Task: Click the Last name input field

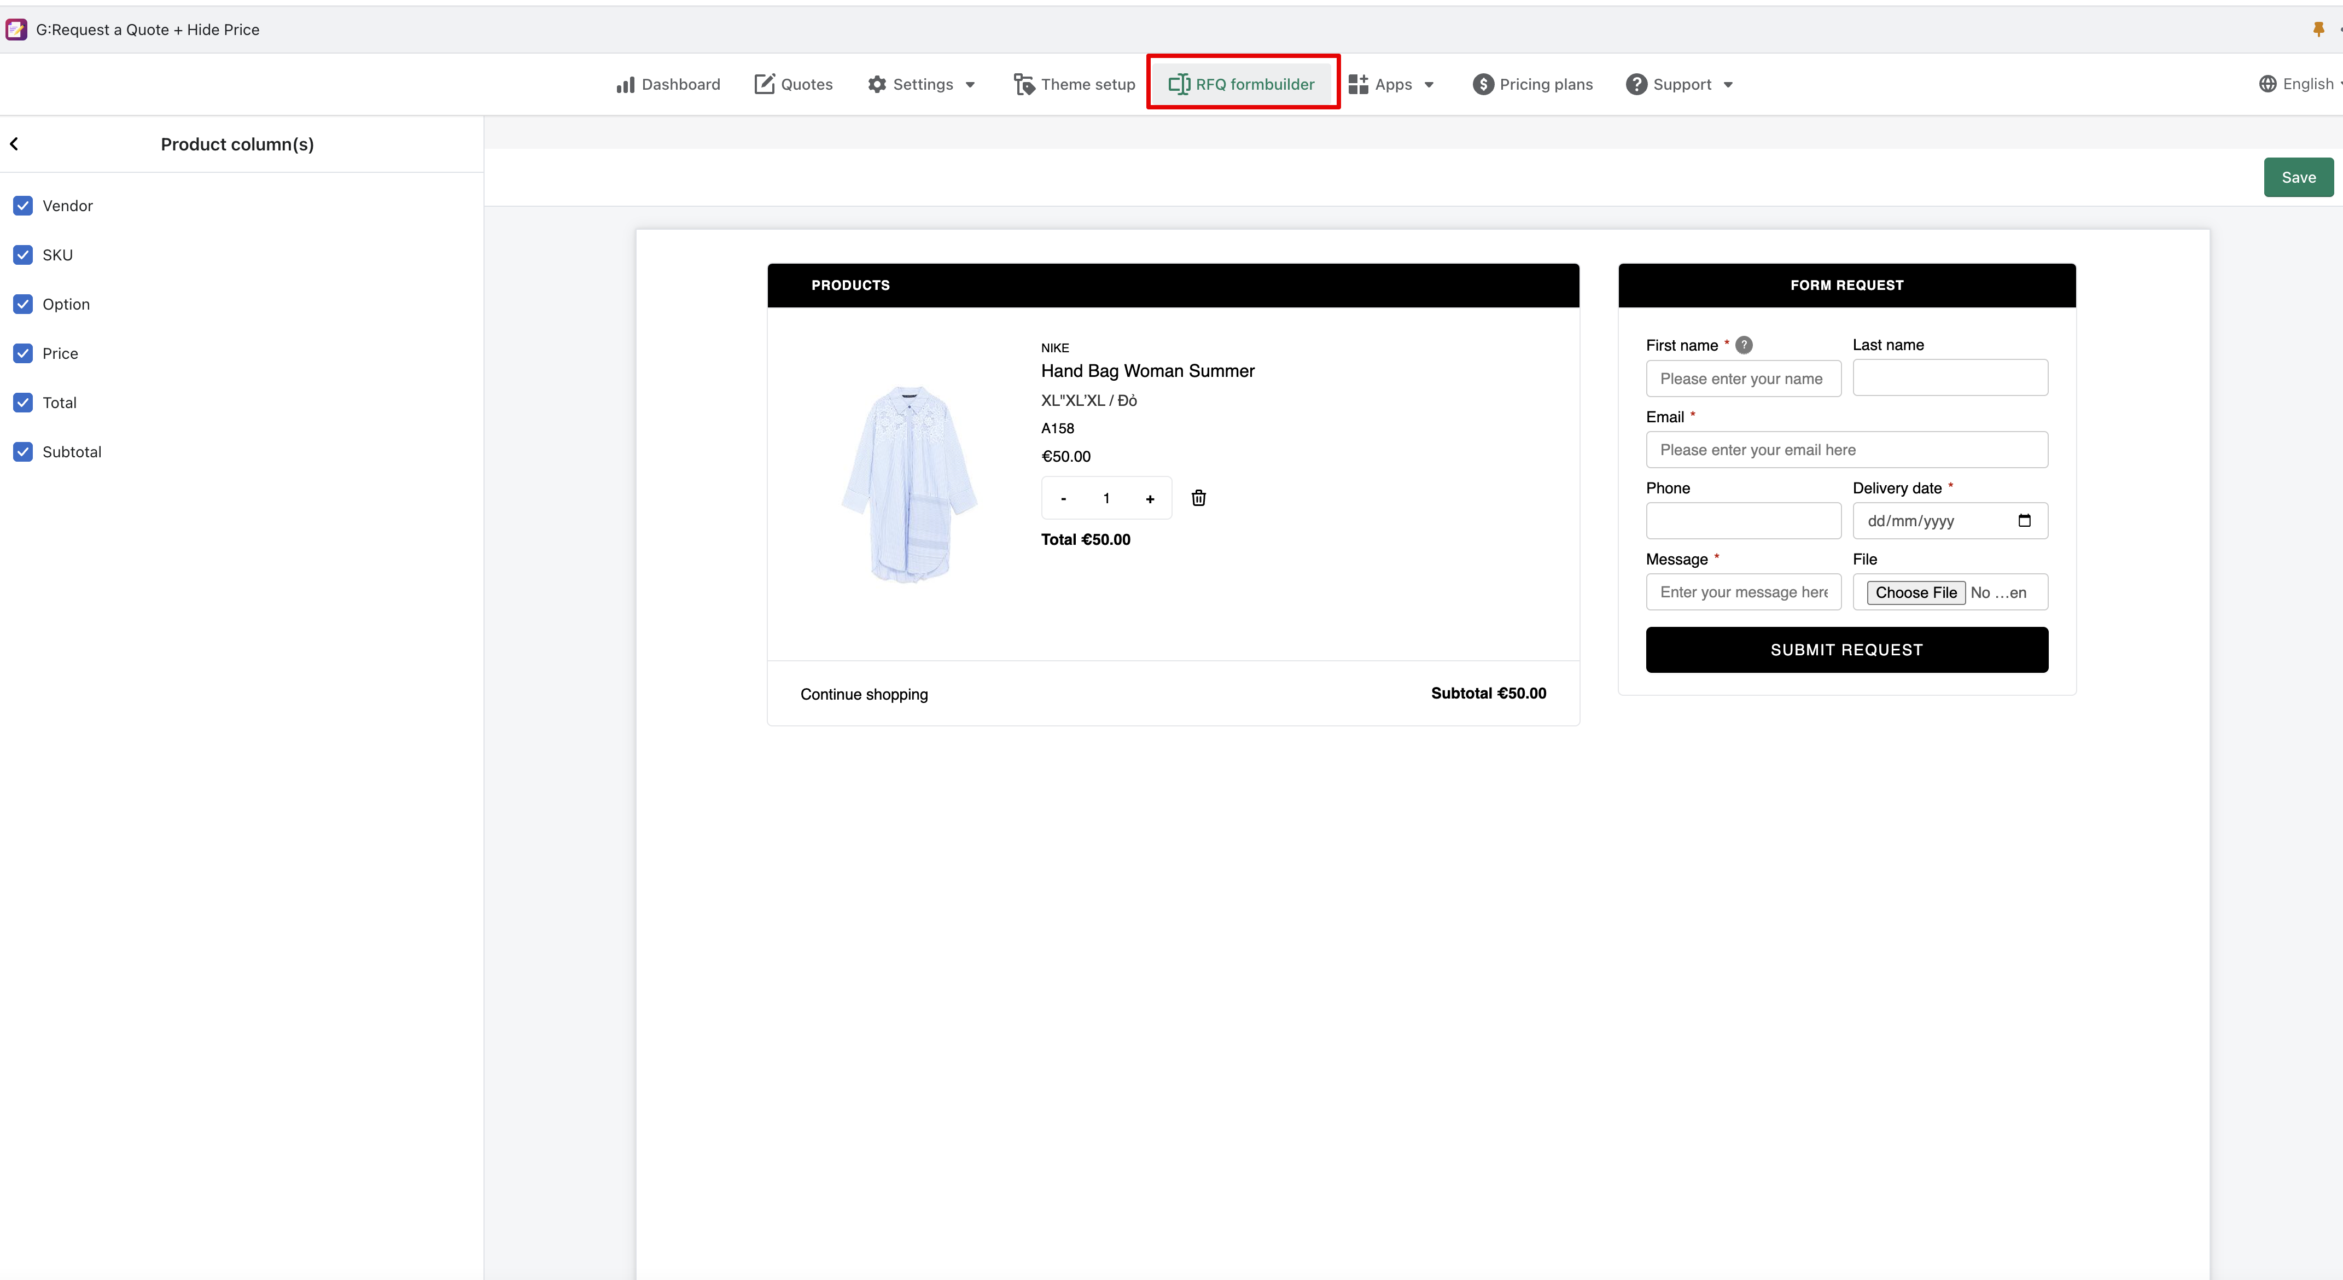Action: [1950, 377]
